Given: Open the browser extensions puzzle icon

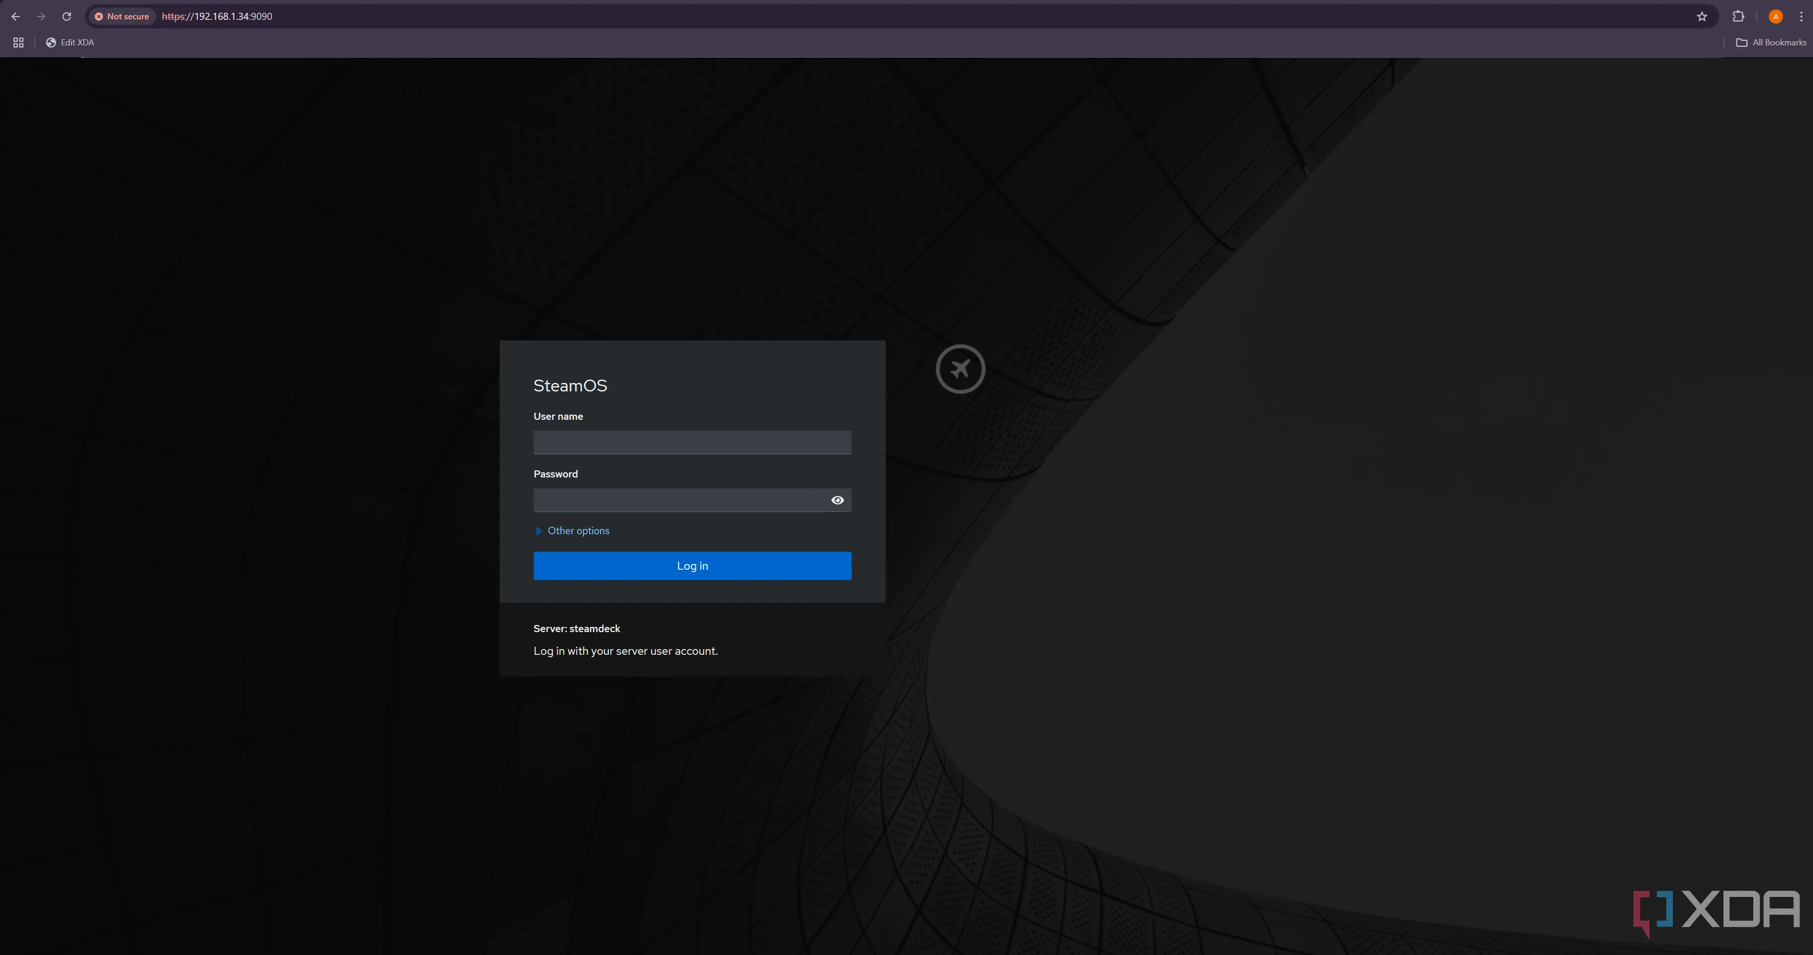Looking at the screenshot, I should (x=1738, y=16).
